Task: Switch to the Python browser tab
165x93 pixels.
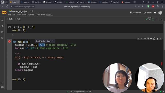Action: click(x=70, y=2)
